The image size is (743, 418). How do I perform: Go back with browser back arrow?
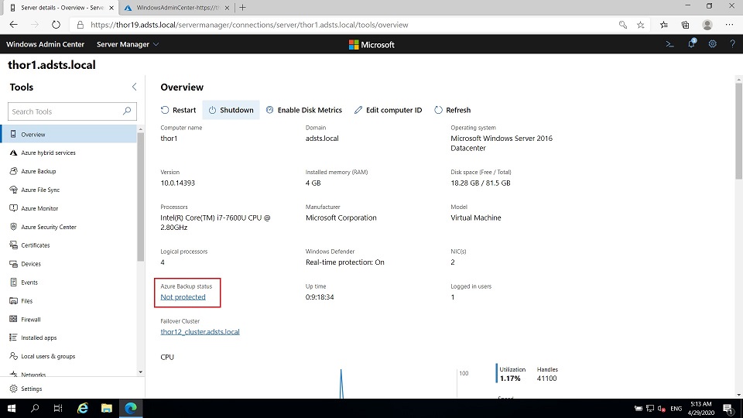[x=14, y=25]
